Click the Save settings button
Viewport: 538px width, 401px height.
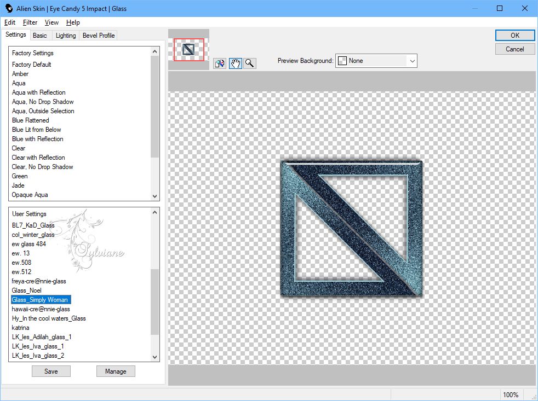[51, 371]
